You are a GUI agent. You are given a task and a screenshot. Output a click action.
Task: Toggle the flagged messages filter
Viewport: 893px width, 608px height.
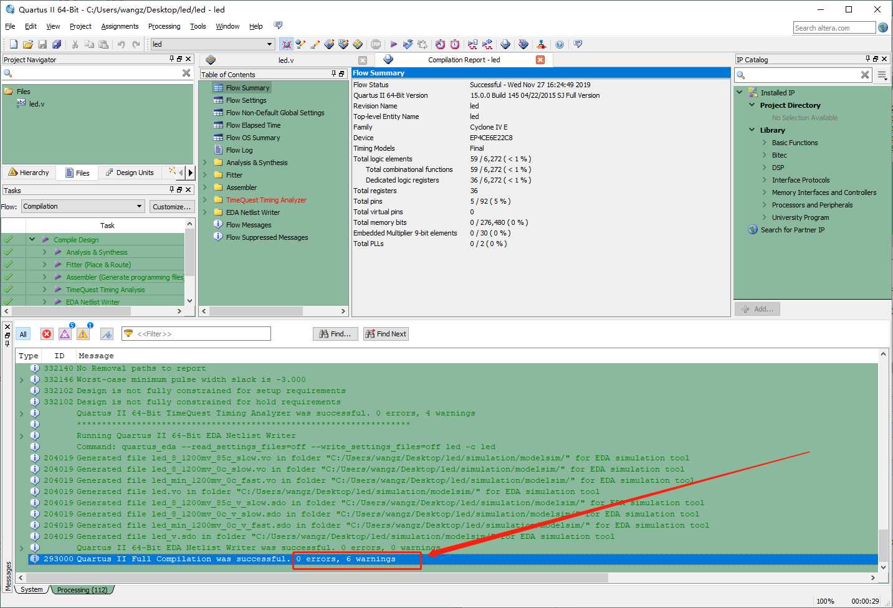click(107, 334)
